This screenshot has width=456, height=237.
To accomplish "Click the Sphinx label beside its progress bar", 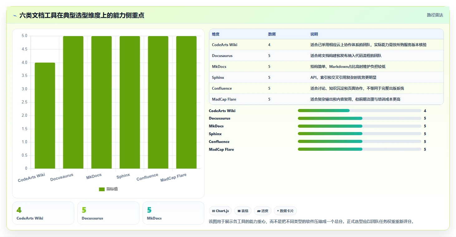I will tap(215, 134).
